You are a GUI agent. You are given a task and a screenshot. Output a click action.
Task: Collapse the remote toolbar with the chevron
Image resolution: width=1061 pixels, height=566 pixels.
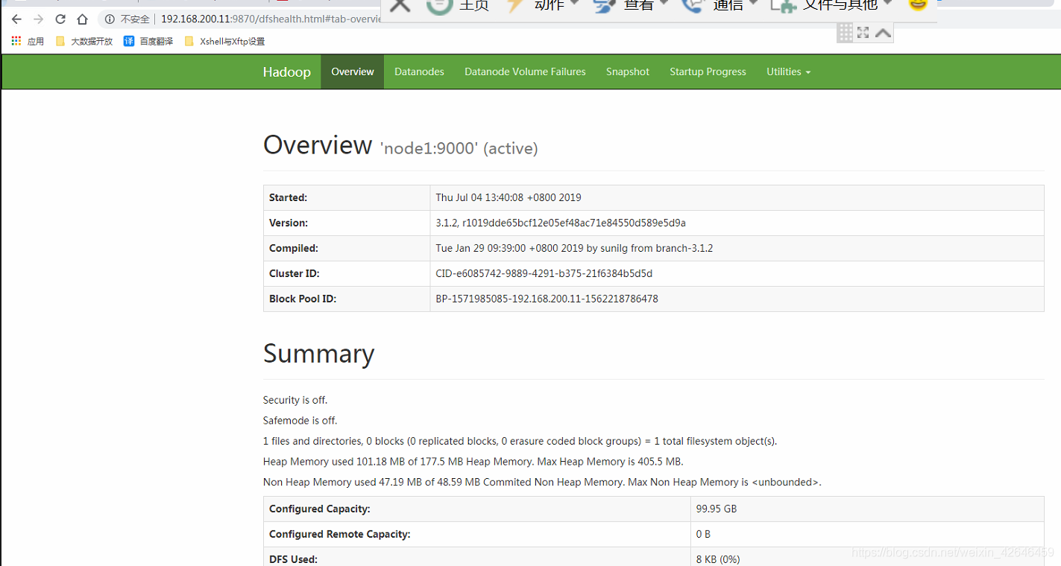point(883,33)
